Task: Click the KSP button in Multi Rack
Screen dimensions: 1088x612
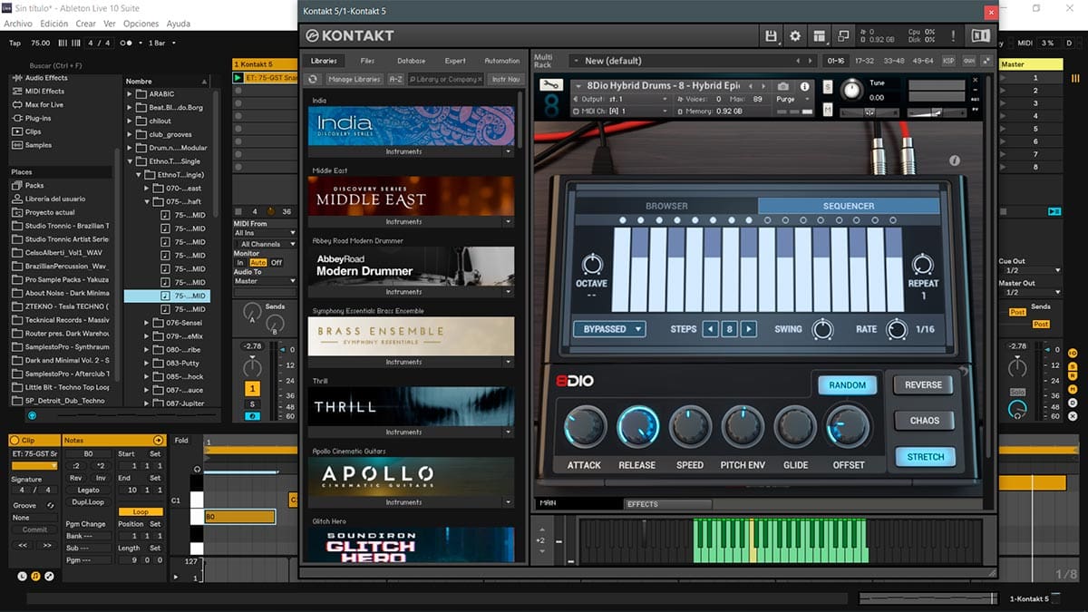Action: [x=948, y=61]
